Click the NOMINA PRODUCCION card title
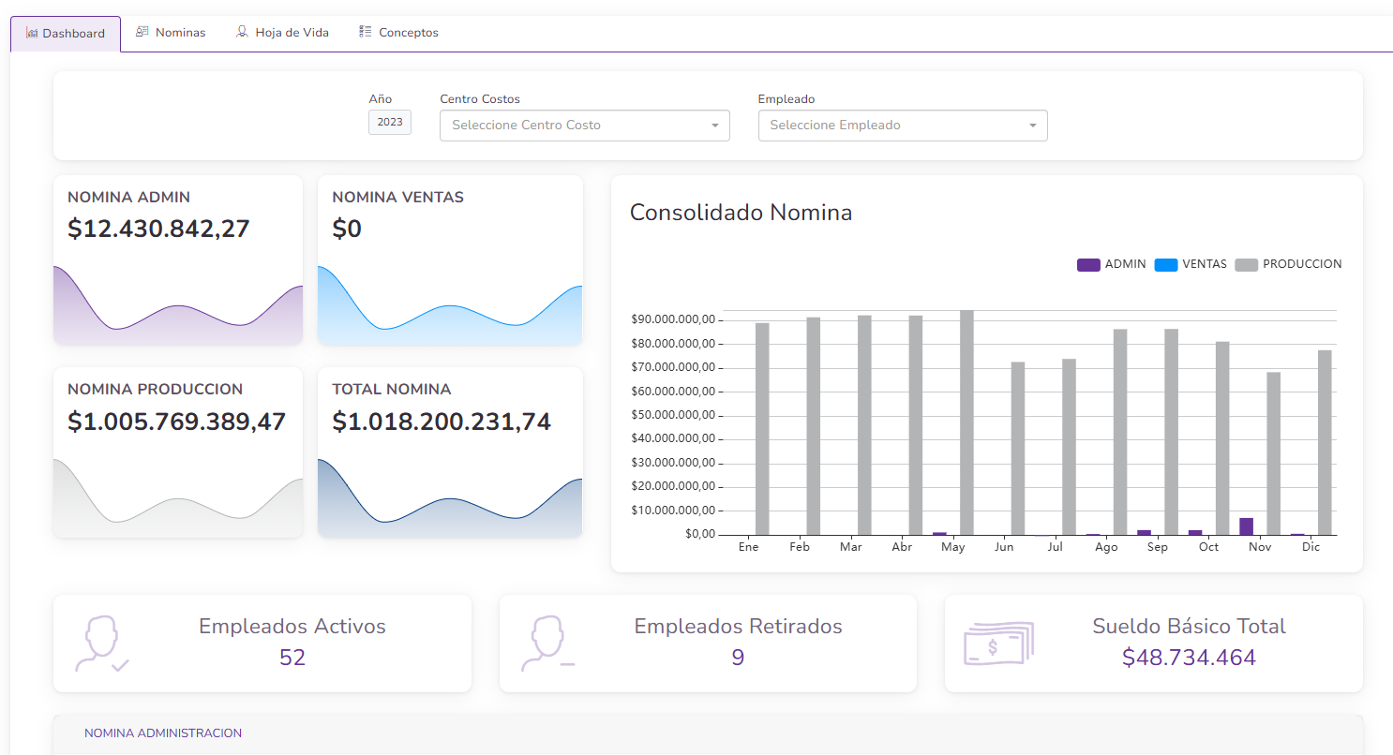 pos(156,390)
